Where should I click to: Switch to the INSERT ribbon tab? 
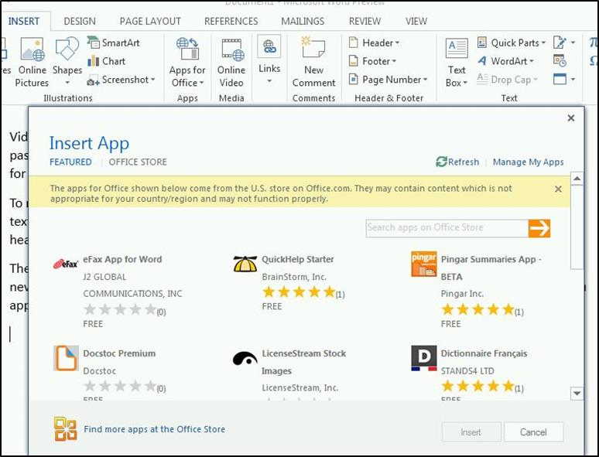(24, 21)
